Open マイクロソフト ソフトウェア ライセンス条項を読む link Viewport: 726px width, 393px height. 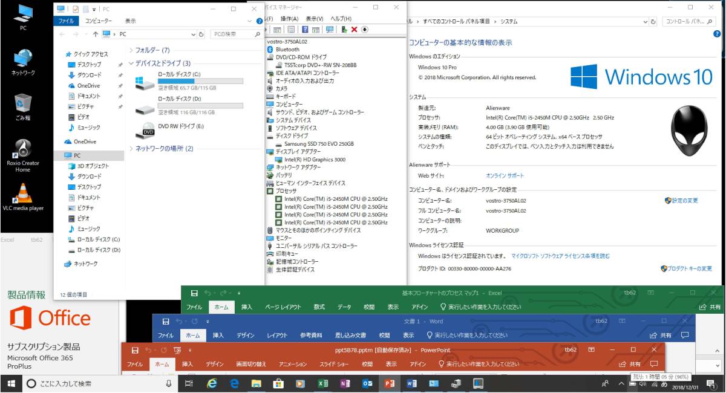[560, 256]
